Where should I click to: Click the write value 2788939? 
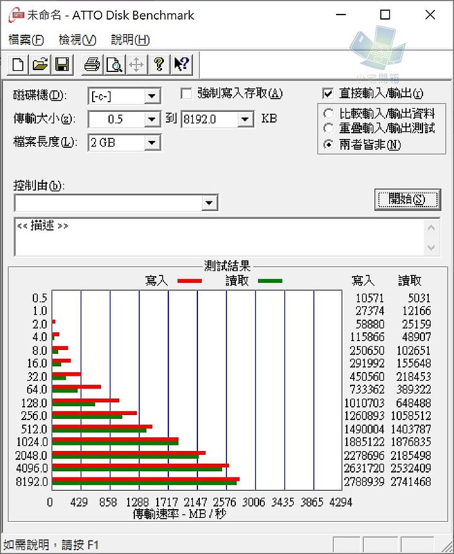coord(364,481)
